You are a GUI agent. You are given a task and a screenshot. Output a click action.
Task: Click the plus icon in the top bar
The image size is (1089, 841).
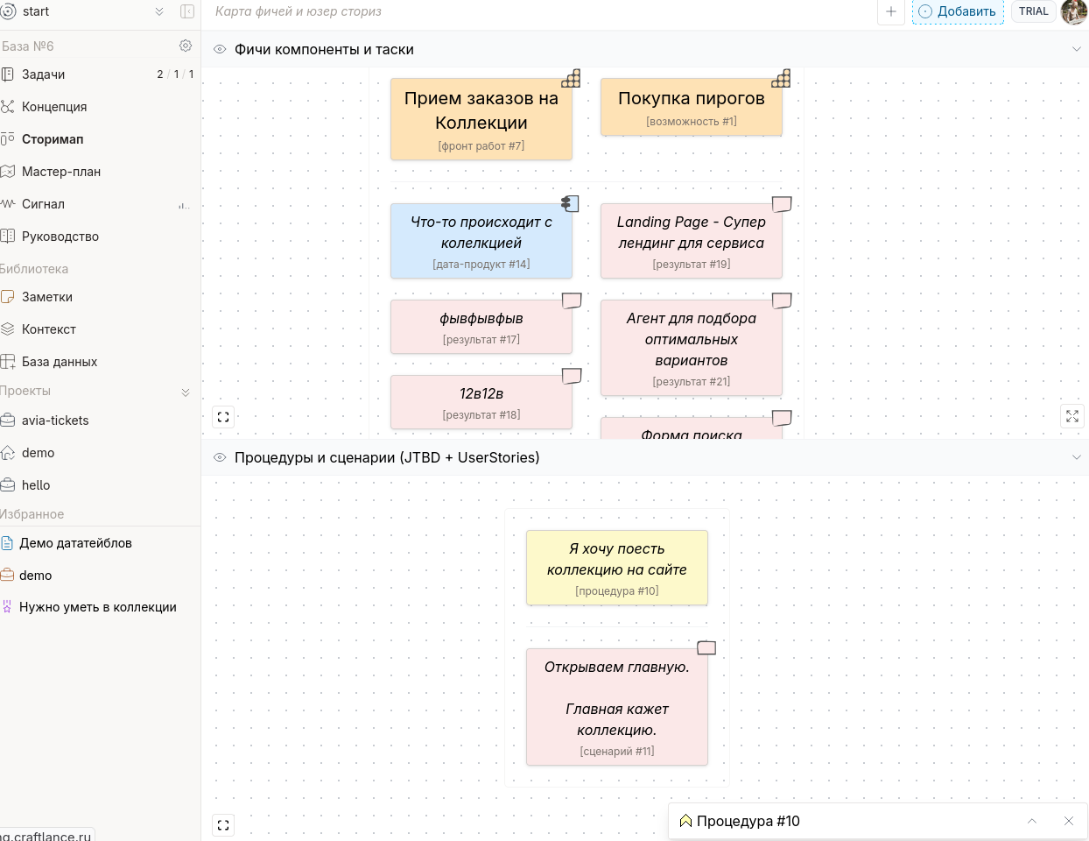[x=890, y=11]
